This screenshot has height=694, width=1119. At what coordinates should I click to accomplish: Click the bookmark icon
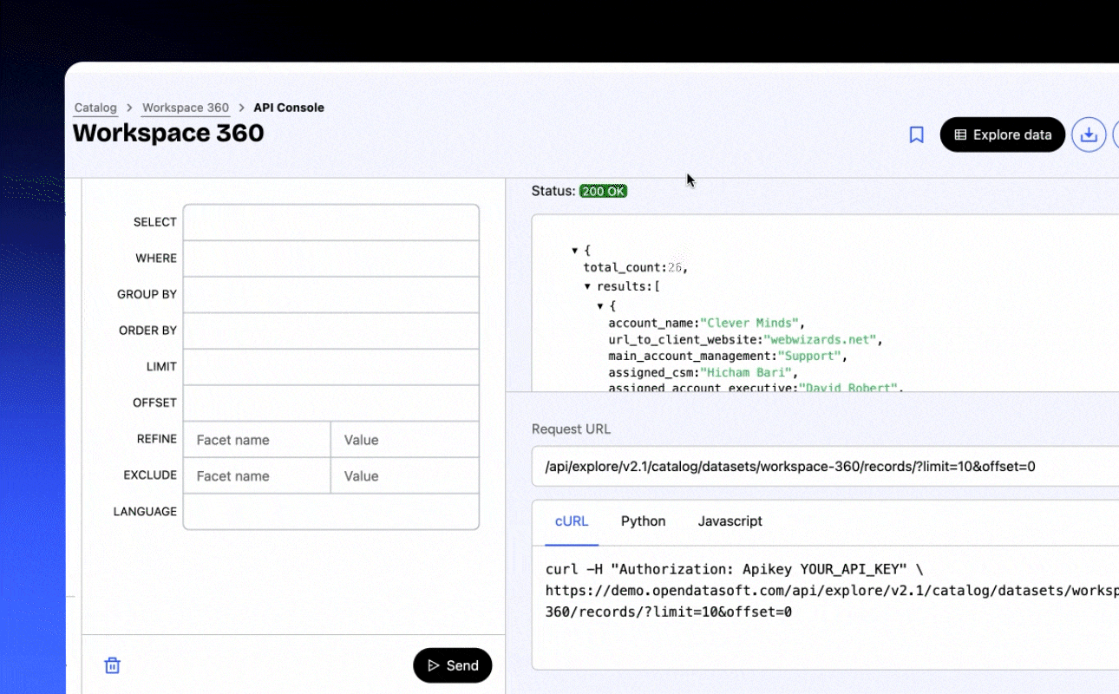(x=916, y=134)
